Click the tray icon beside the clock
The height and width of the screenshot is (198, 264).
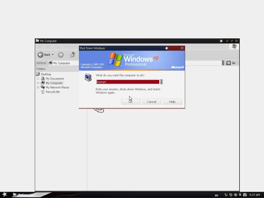[x=245, y=195]
